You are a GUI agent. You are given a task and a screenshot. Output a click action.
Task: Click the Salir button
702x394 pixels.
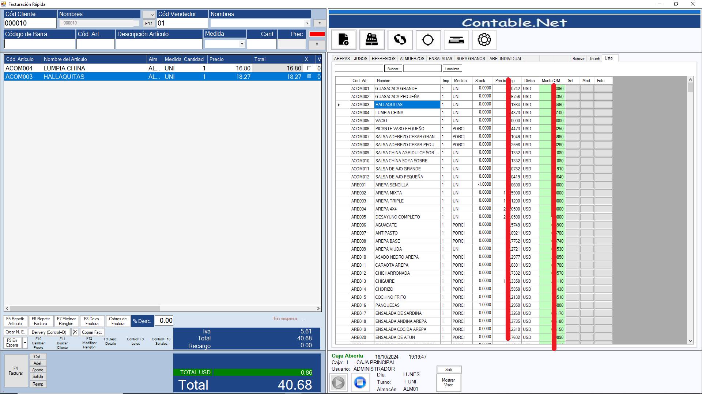tap(449, 370)
